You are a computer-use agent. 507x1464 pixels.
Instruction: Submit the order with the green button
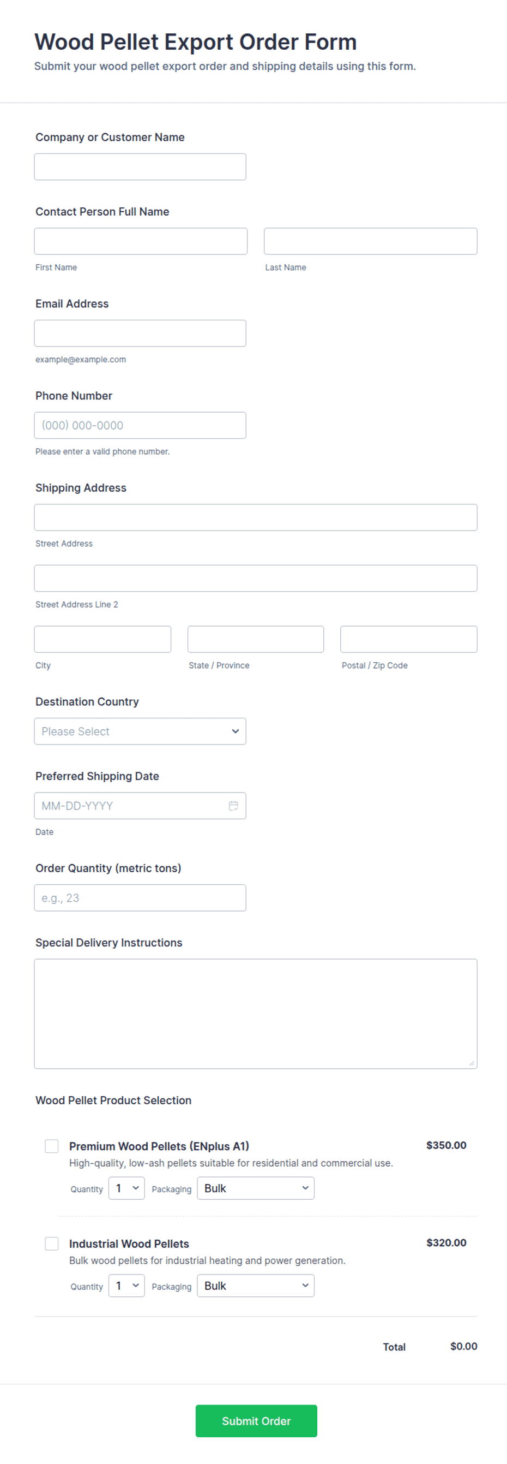coord(256,1421)
